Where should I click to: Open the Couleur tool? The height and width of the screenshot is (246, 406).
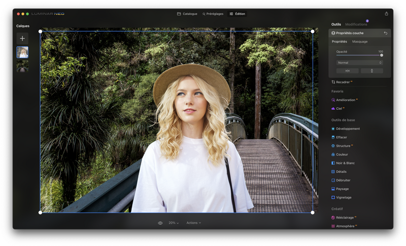340,154
